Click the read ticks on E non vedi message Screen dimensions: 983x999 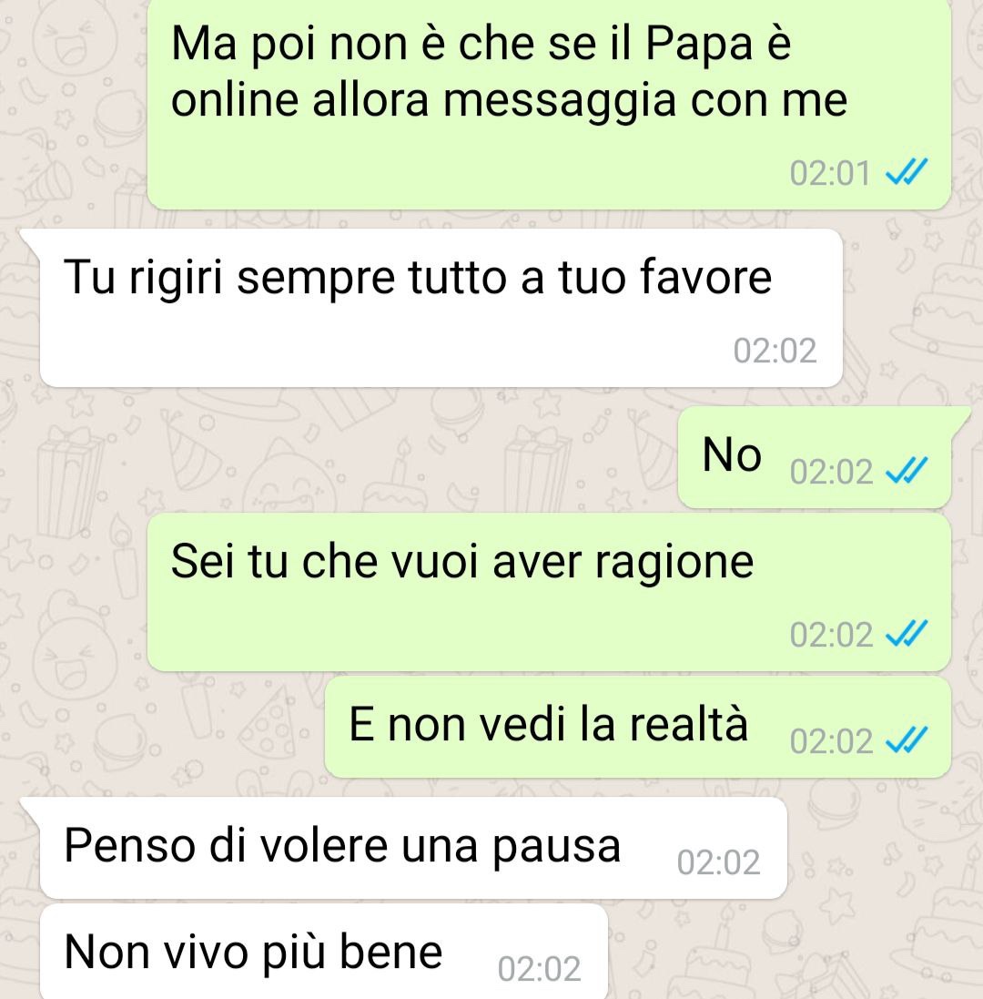coord(907,740)
